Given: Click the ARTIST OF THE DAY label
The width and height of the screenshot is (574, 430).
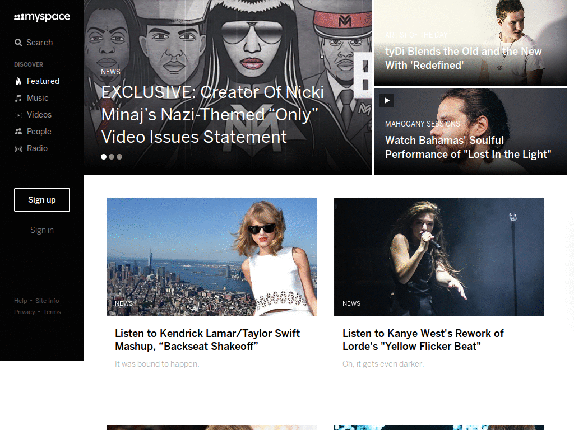Looking at the screenshot, I should pos(416,35).
